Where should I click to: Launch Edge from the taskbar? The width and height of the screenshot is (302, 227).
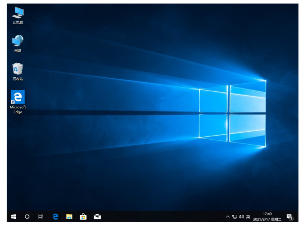click(55, 216)
